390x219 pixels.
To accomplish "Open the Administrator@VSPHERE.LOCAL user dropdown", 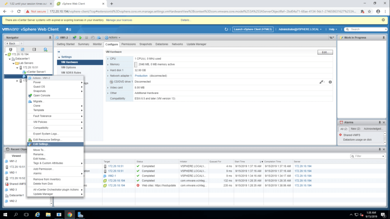I will pyautogui.click(x=300, y=29).
